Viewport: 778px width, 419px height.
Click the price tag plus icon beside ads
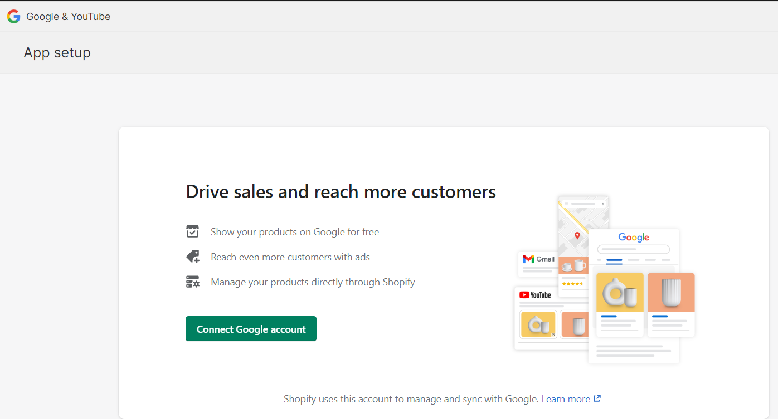(192, 257)
